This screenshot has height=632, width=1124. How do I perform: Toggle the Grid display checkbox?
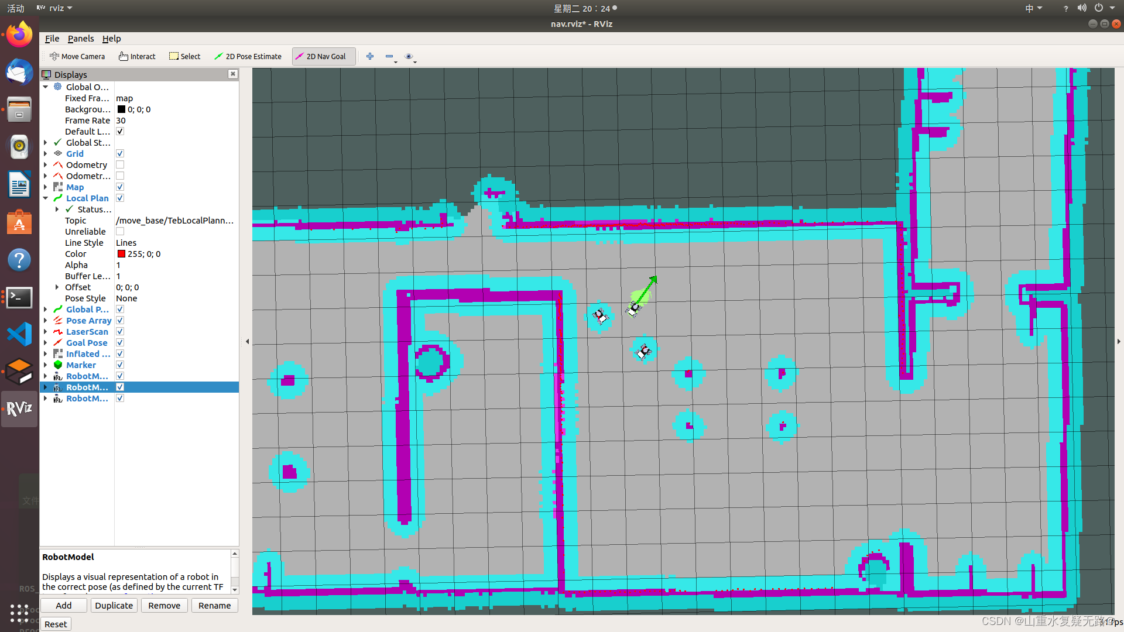click(x=120, y=153)
